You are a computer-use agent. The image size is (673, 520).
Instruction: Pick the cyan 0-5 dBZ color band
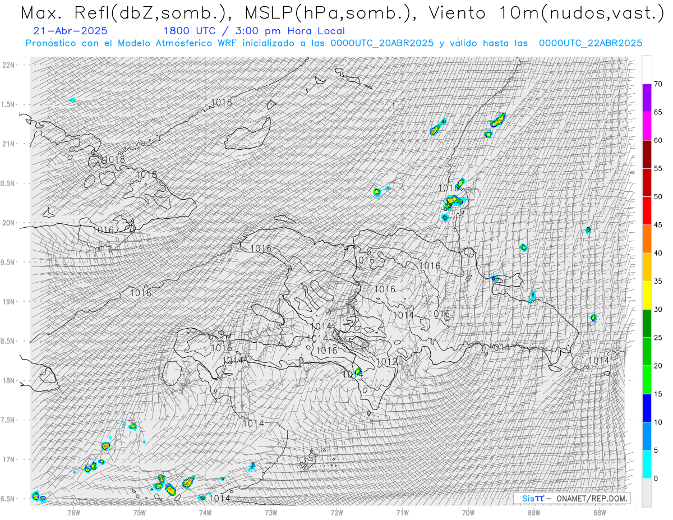tap(647, 464)
